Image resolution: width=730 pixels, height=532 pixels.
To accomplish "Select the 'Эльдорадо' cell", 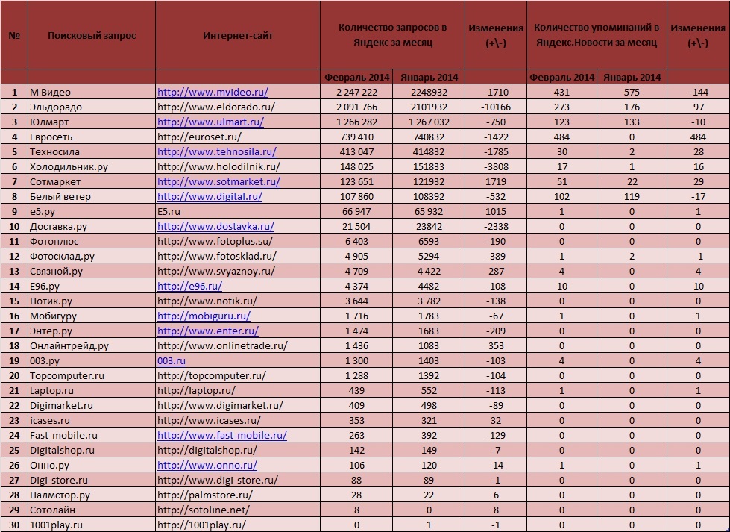I will click(92, 107).
